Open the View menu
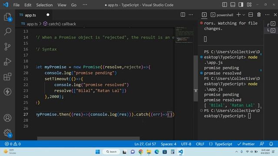This screenshot has width=278, height=156. [x=62, y=5]
